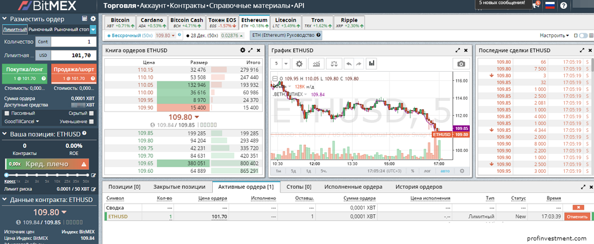Screen dimensions: 594x244
Task: Undo last chart action
Action: (349, 64)
